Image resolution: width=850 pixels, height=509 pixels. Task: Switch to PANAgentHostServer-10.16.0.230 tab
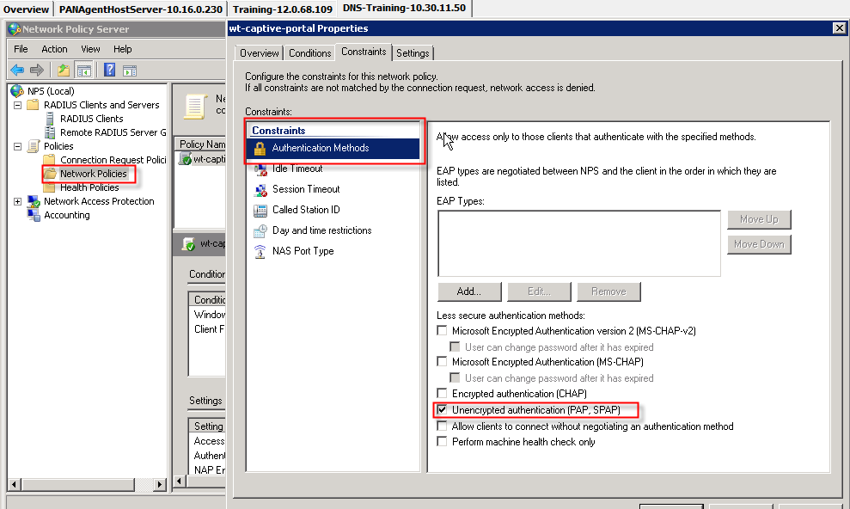tap(140, 9)
